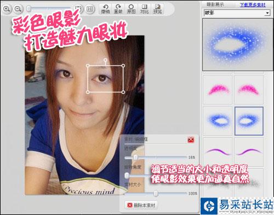This screenshot has height=215, width=274.
Task: Select the highlighted right blue eyeshadow thumbnail
Action: coord(249,121)
